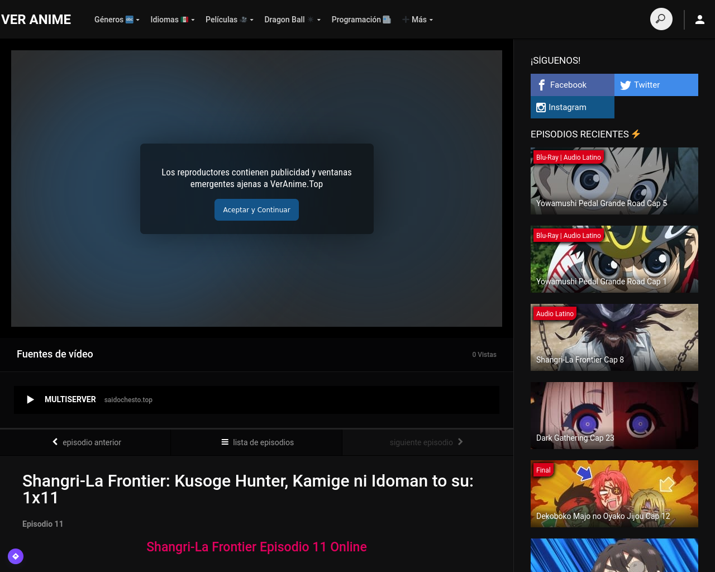This screenshot has height=572, width=715.
Task: Go to siguiente episodio
Action: tap(428, 442)
